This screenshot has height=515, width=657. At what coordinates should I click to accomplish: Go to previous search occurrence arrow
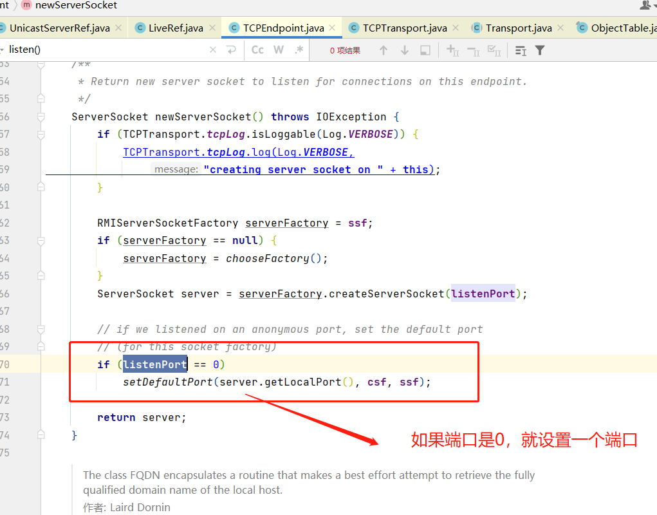point(384,50)
